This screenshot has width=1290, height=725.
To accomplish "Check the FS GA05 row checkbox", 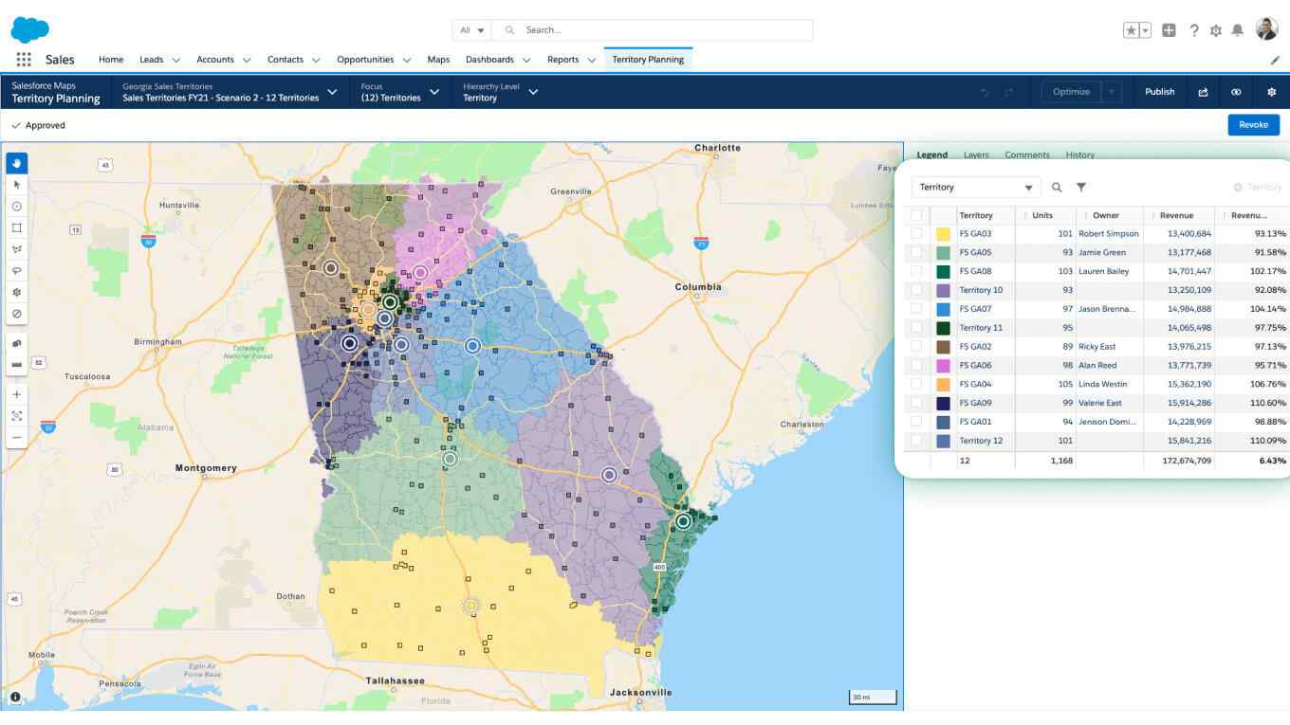I will coord(916,252).
